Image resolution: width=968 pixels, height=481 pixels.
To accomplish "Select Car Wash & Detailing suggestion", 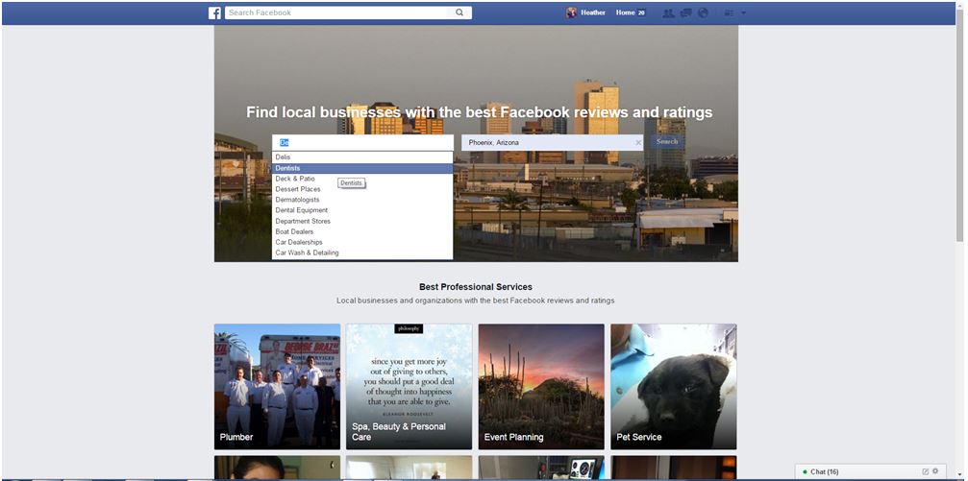I will (362, 253).
